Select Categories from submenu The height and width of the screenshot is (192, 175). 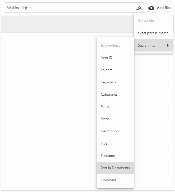pyautogui.click(x=109, y=94)
